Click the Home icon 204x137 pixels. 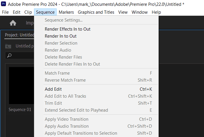click(x=13, y=23)
